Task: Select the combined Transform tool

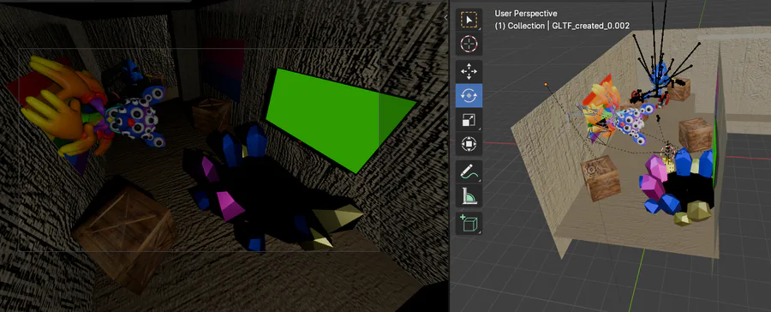Action: (469, 144)
